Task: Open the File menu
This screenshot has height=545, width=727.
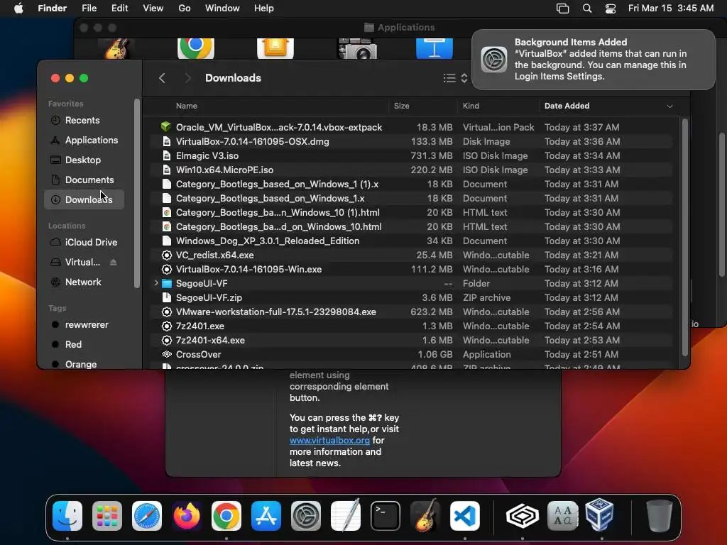Action: (89, 9)
